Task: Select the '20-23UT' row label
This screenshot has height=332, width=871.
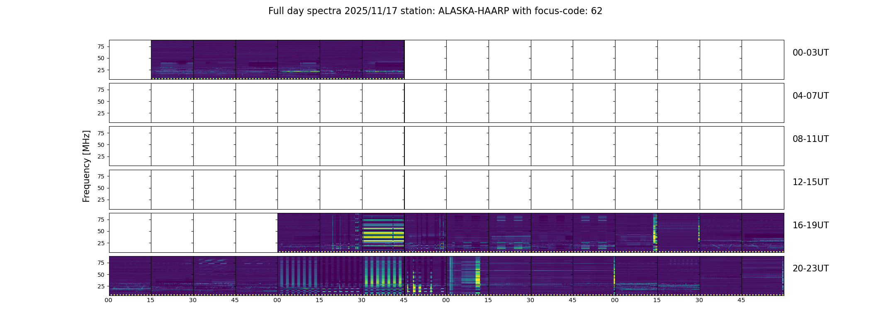Action: point(810,269)
